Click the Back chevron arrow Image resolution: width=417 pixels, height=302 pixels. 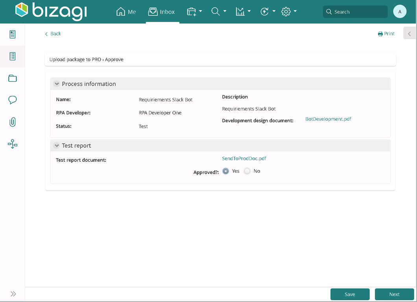46,34
